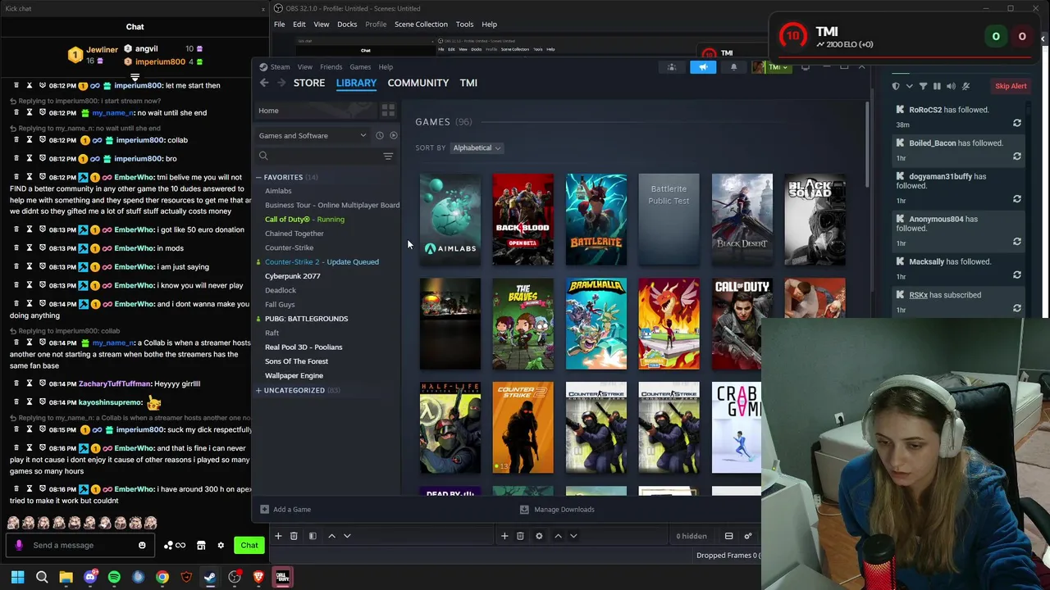1050x590 pixels.
Task: Open advanced filters icon beside library search
Action: pos(388,156)
